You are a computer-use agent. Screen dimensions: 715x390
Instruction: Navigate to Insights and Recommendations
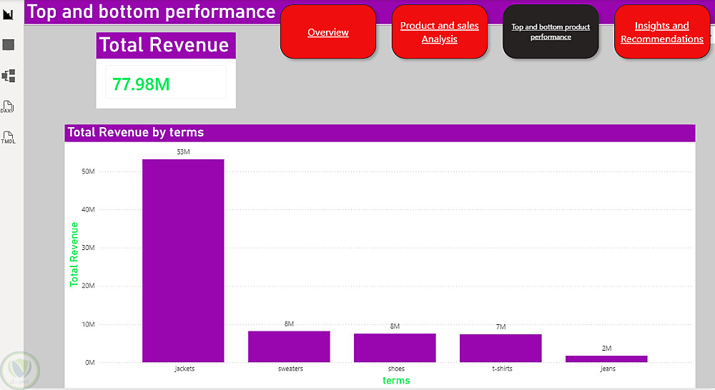click(661, 32)
